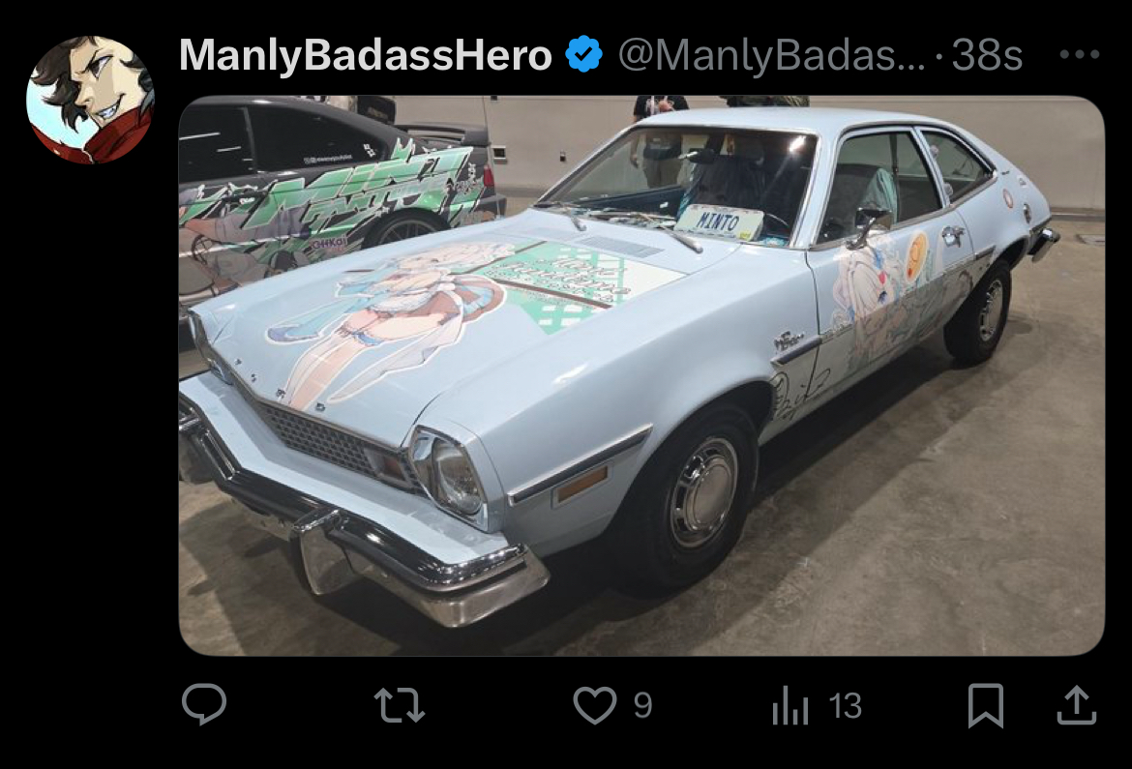Image resolution: width=1132 pixels, height=769 pixels.
Task: Click the blue verified checkmark badge
Action: point(583,54)
